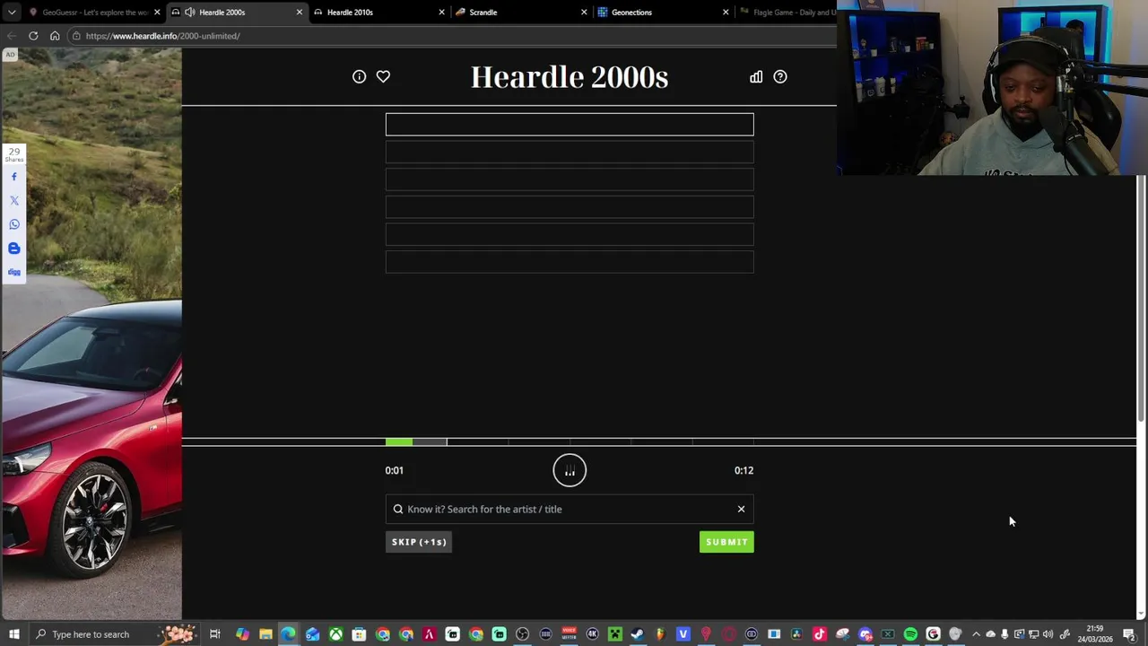Open Task View from the taskbar
The image size is (1148, 646).
(215, 634)
